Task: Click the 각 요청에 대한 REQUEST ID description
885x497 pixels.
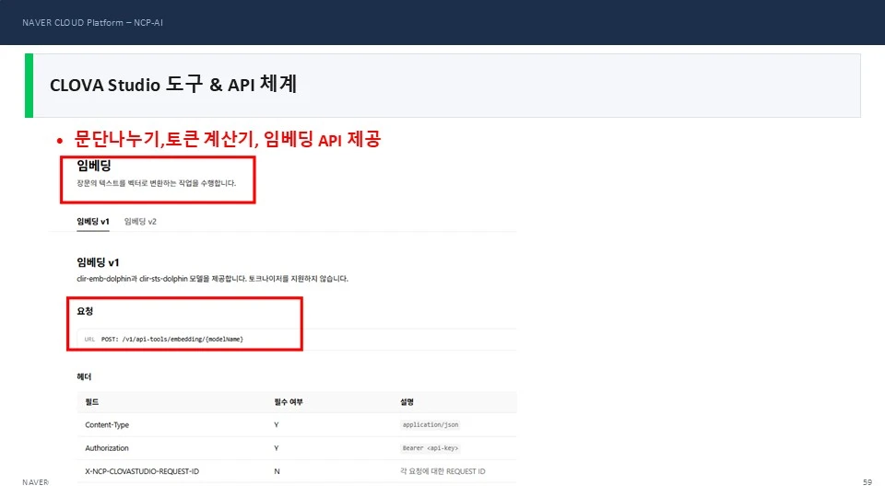Action: [x=442, y=471]
